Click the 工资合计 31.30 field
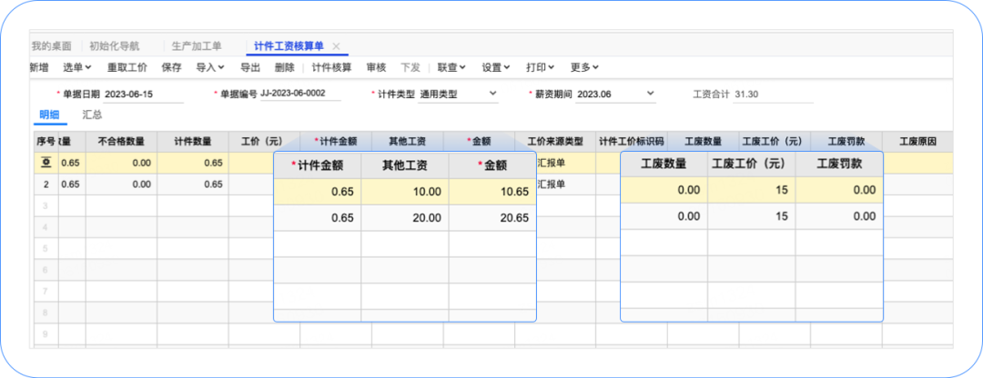 773,94
